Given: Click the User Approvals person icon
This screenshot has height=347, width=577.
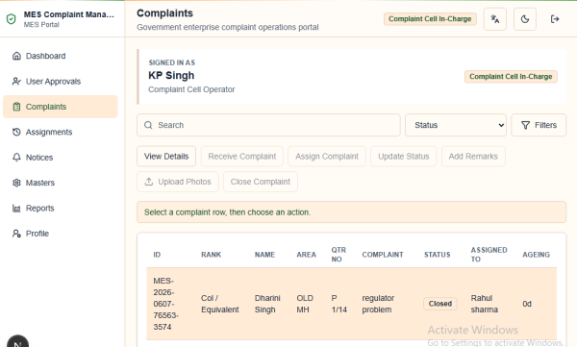Looking at the screenshot, I should pos(16,82).
